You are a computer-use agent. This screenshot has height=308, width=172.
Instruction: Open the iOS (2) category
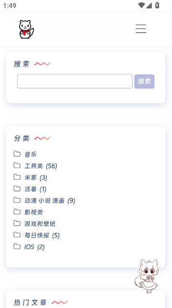tap(34, 247)
